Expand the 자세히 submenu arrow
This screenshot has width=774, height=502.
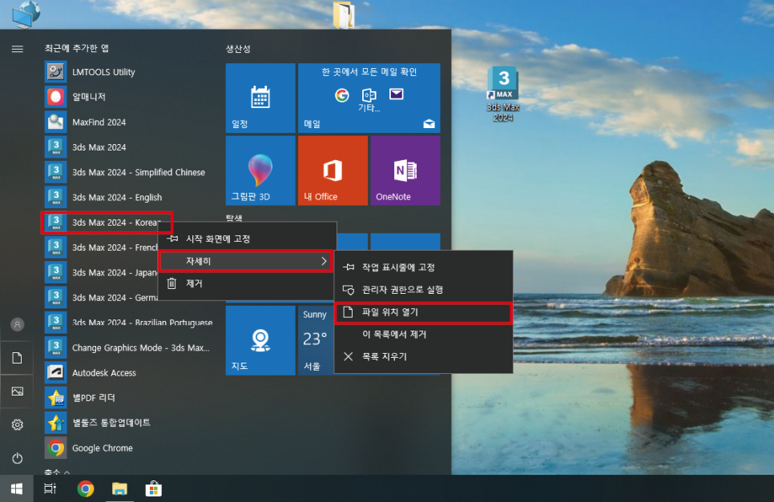pyautogui.click(x=324, y=261)
